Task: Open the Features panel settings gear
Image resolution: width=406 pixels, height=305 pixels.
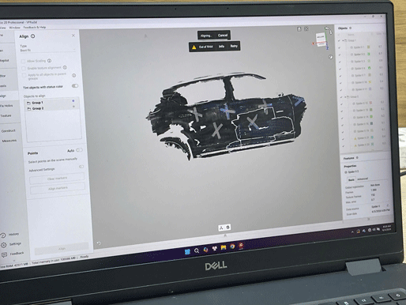Action: click(357, 158)
